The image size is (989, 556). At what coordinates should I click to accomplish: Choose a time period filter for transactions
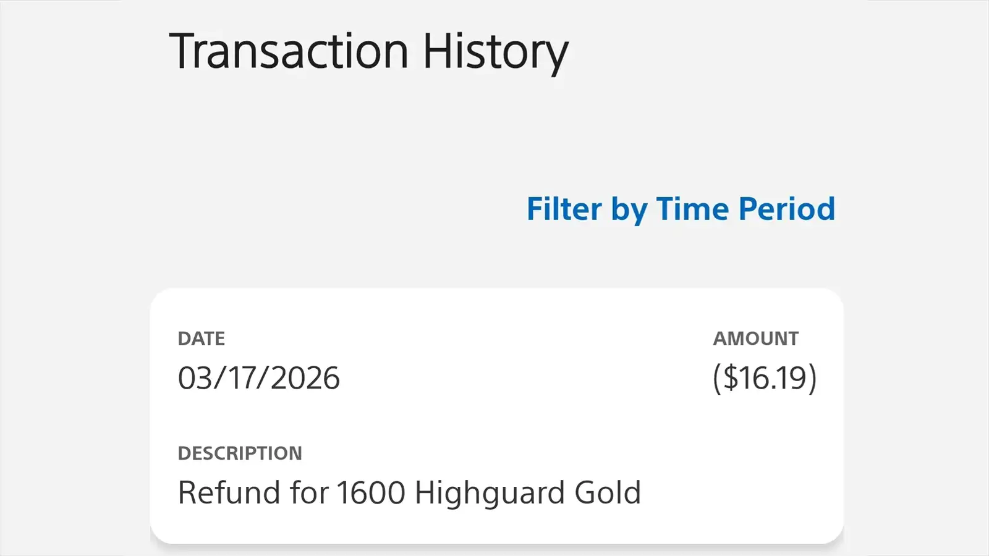[680, 209]
